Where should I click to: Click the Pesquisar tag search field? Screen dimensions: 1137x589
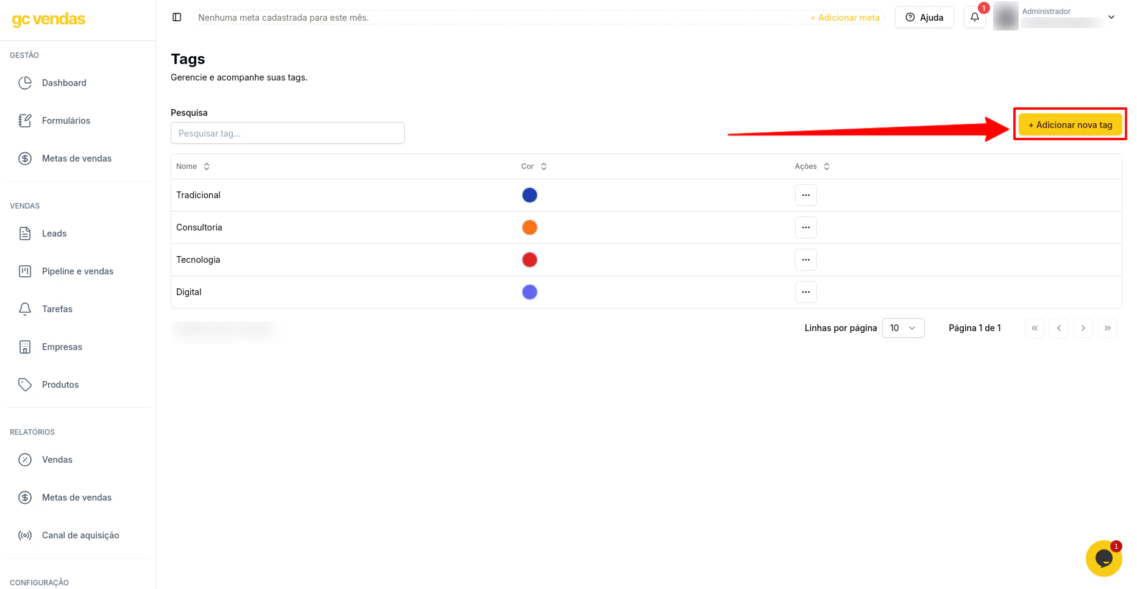288,133
